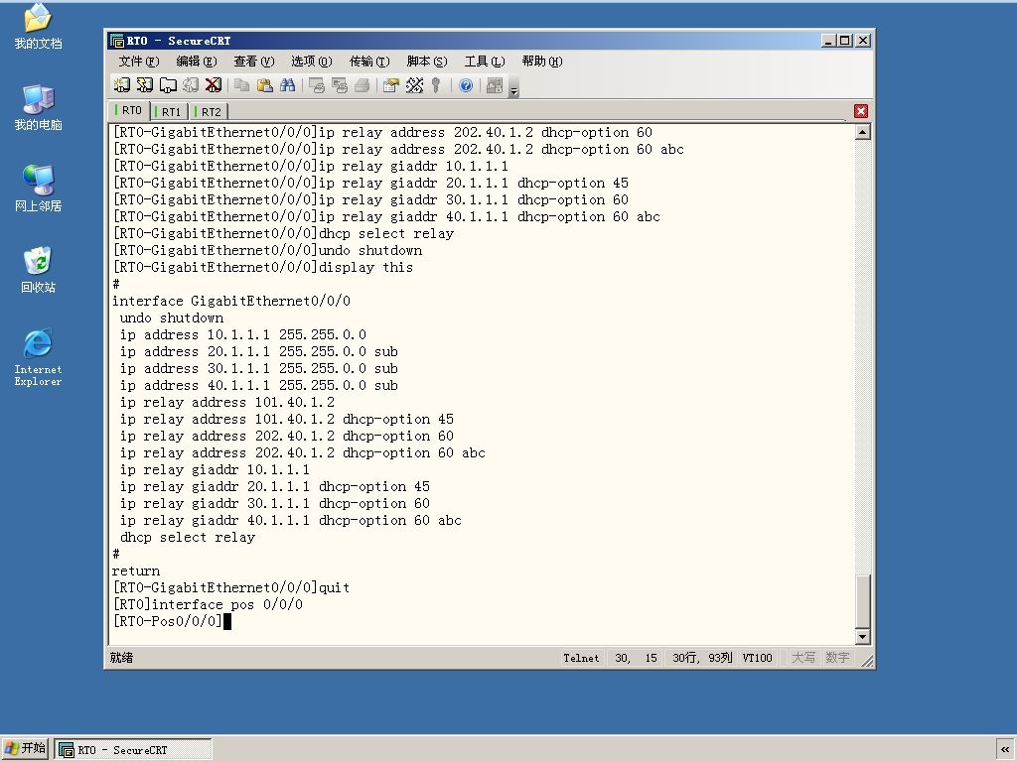The image size is (1017, 762).
Task: Open Session Options icon
Action: click(x=391, y=85)
